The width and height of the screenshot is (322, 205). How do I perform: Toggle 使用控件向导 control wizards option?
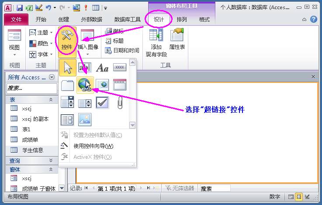click(x=93, y=146)
